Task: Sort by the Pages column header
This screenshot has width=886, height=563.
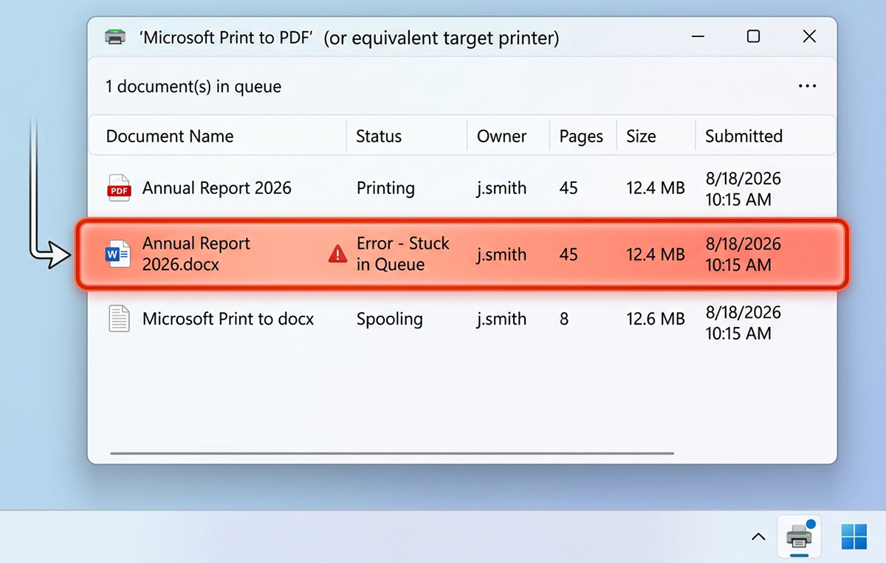Action: point(581,137)
